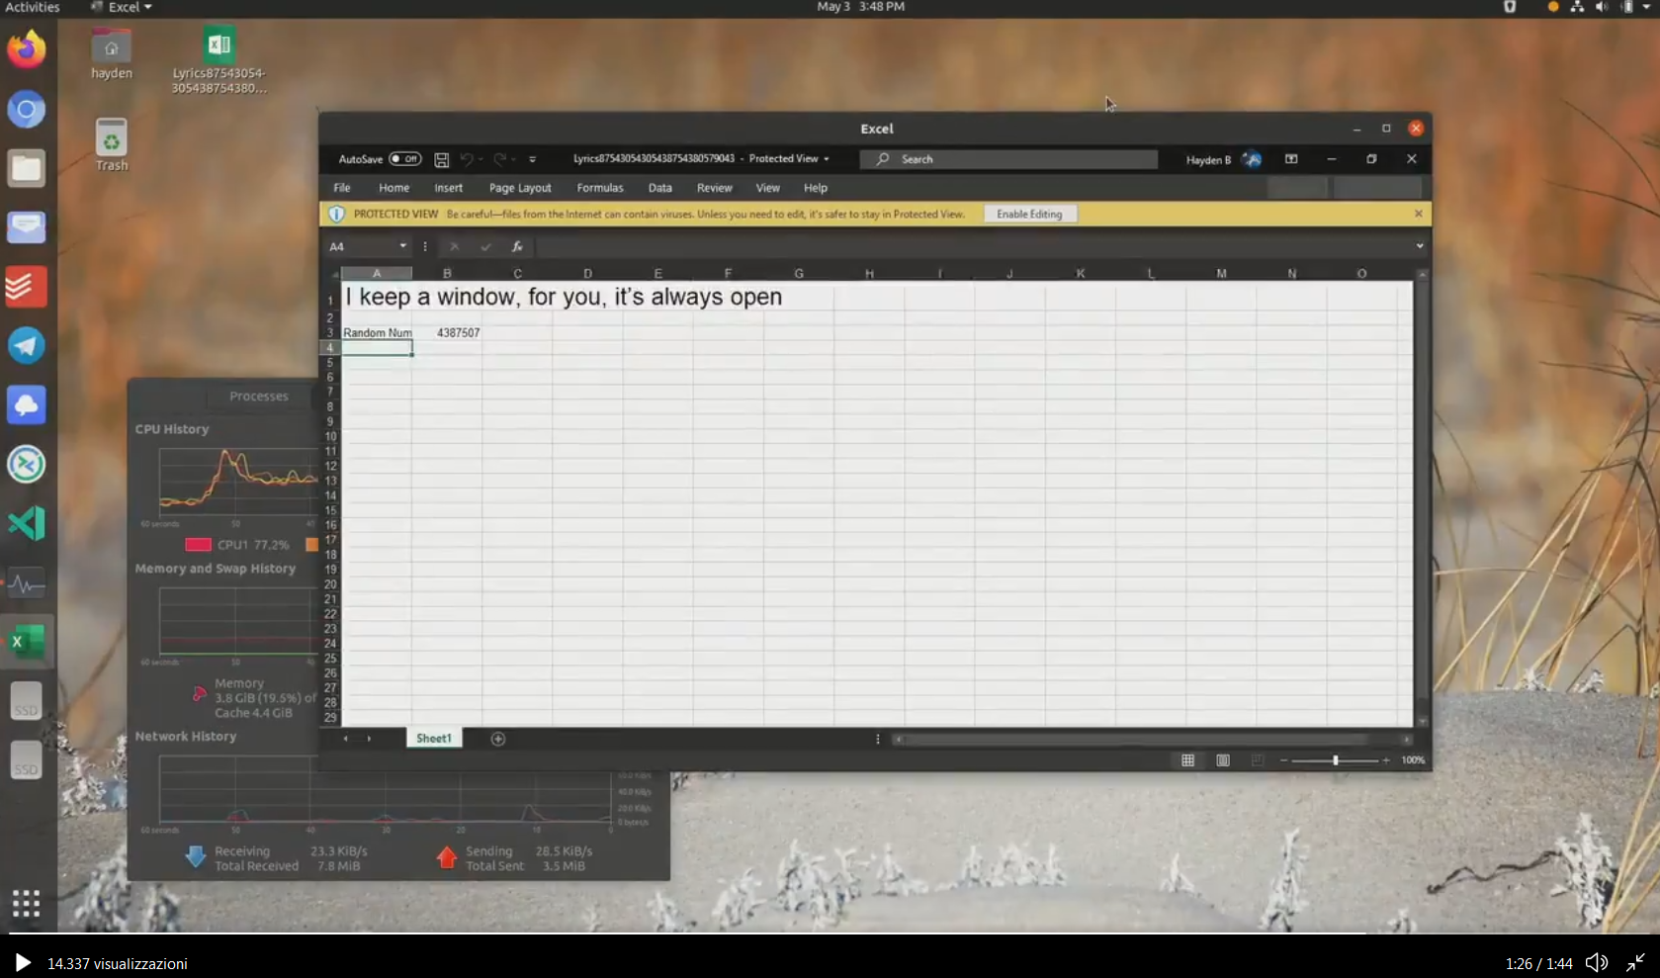Select the Normal view icon in status bar
This screenshot has height=978, width=1660.
(x=1186, y=759)
